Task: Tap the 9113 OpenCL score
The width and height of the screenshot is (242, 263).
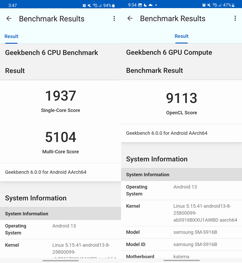Action: pyautogui.click(x=182, y=98)
